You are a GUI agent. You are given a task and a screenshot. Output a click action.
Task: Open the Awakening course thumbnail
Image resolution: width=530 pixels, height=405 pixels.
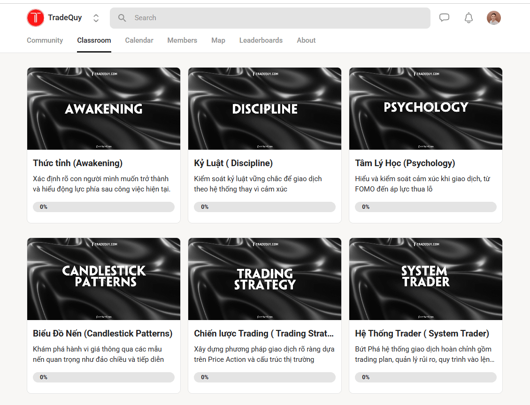(x=104, y=108)
